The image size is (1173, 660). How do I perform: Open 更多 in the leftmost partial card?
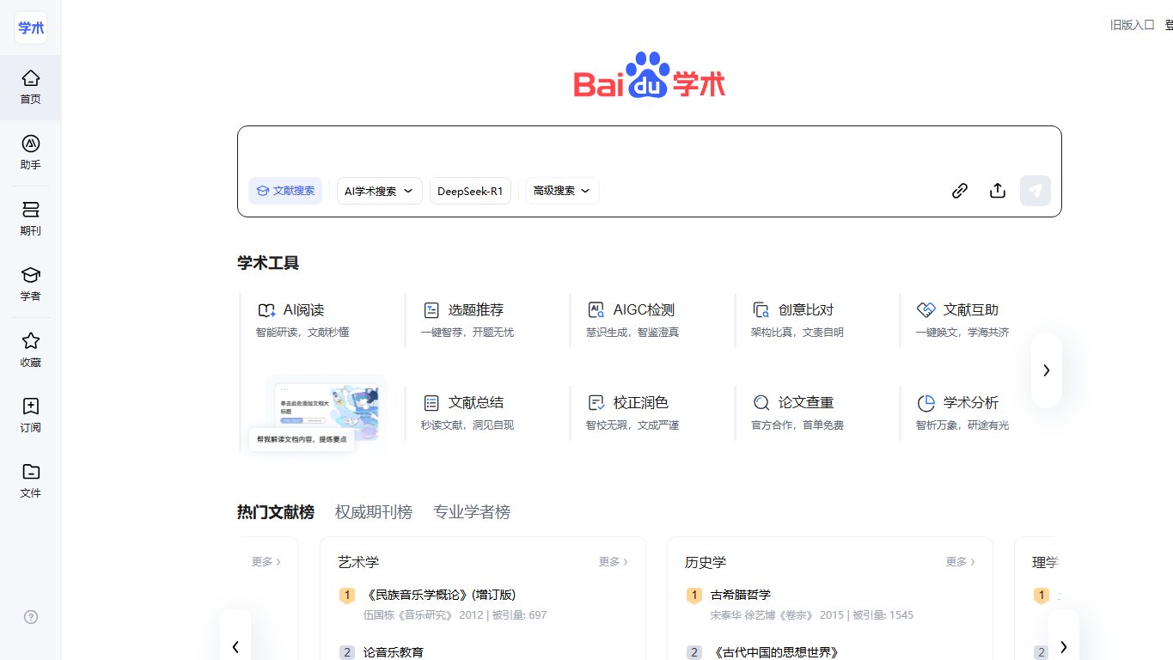point(266,561)
